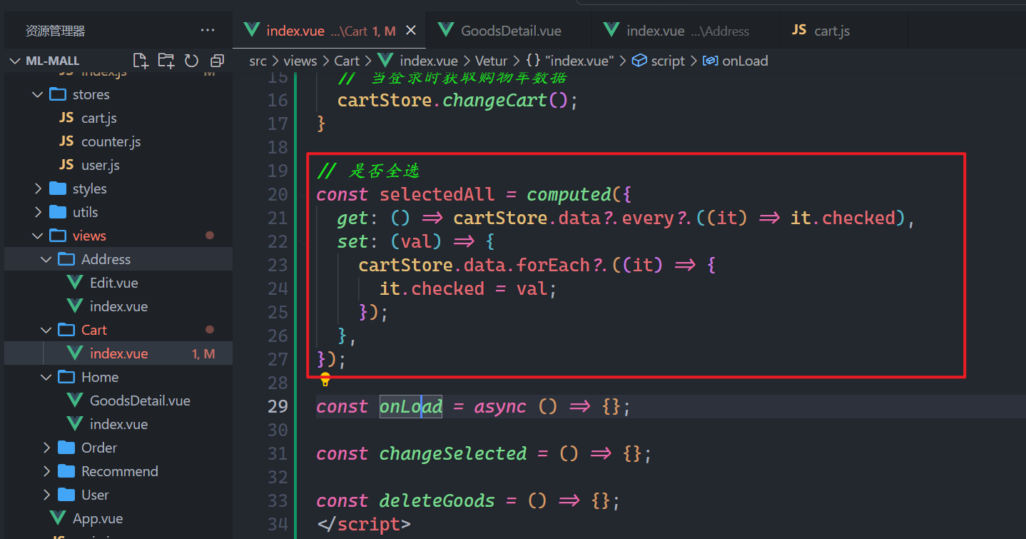
Task: Click deleteGoods on line 33
Action: (437, 500)
